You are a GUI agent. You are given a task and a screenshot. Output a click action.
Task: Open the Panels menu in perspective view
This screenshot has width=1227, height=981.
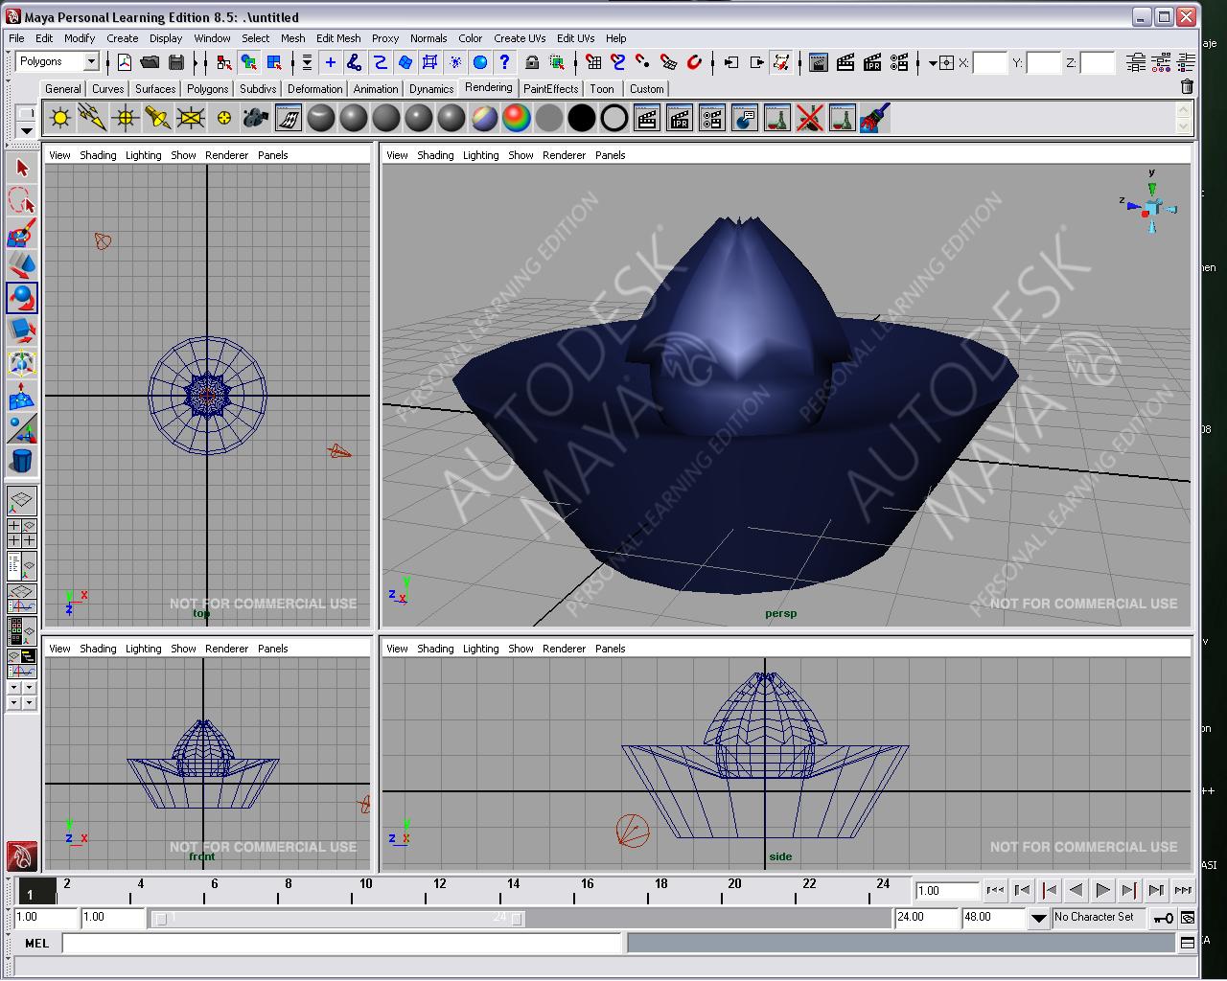610,155
